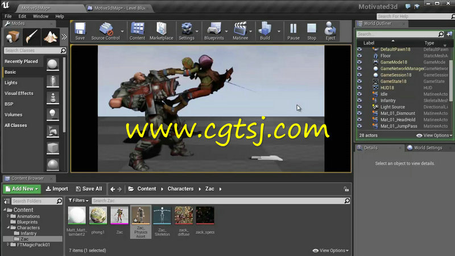
Task: Open Content Browser View Options
Action: 330,250
